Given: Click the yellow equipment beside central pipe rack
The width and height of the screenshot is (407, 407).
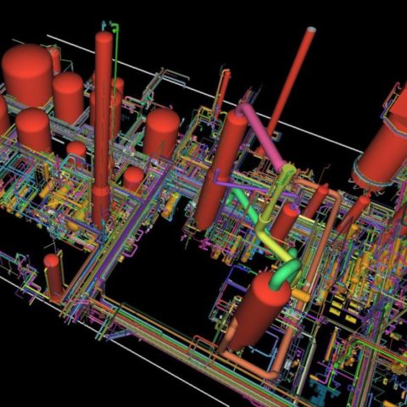Looking at the screenshot, I should tap(171, 204).
